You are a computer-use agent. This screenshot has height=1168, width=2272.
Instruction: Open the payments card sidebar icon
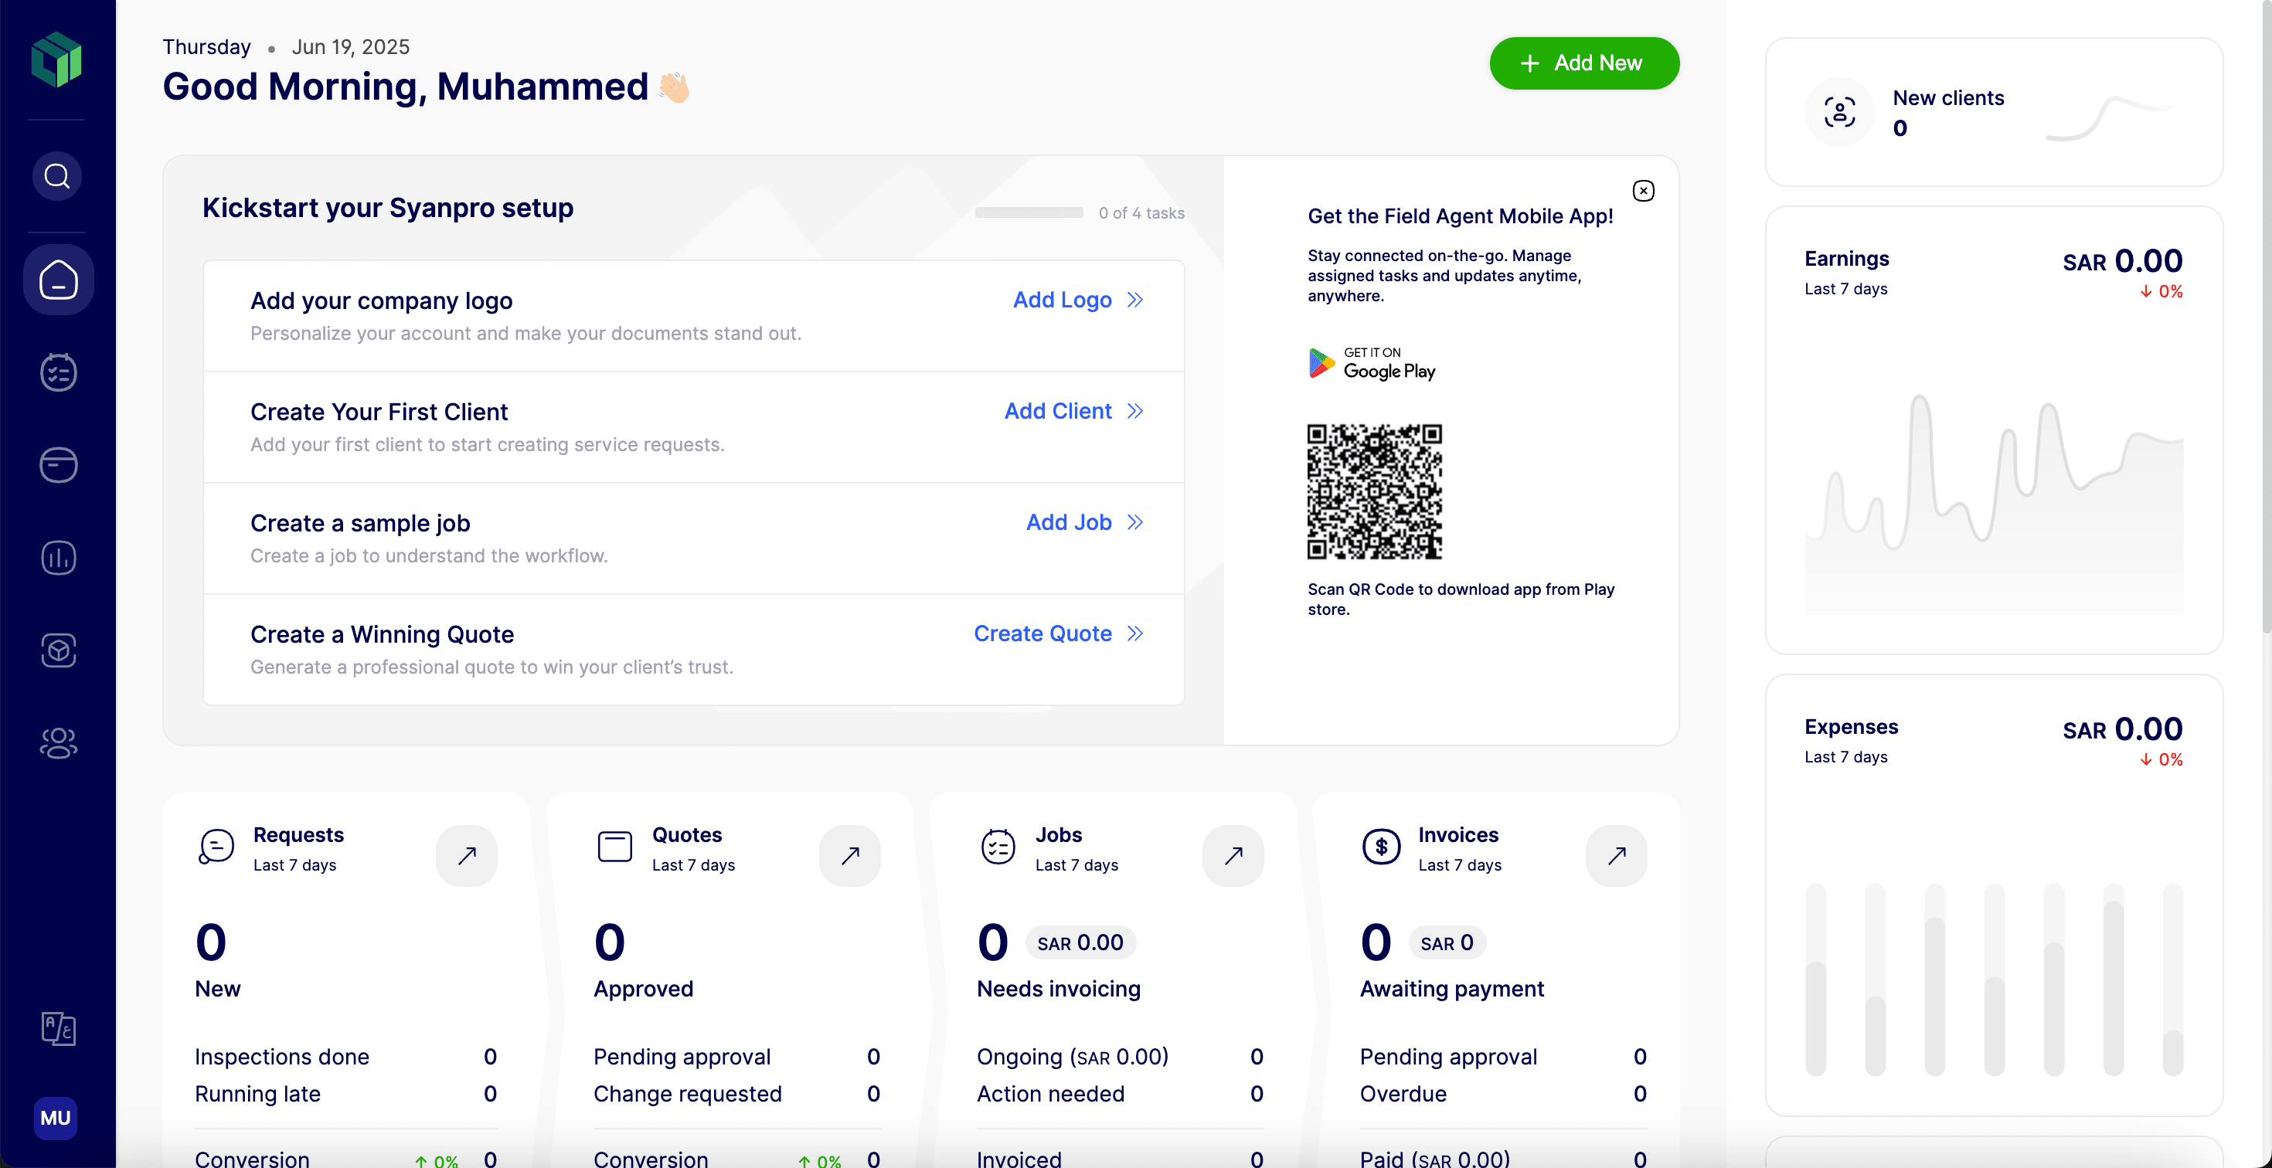[58, 464]
